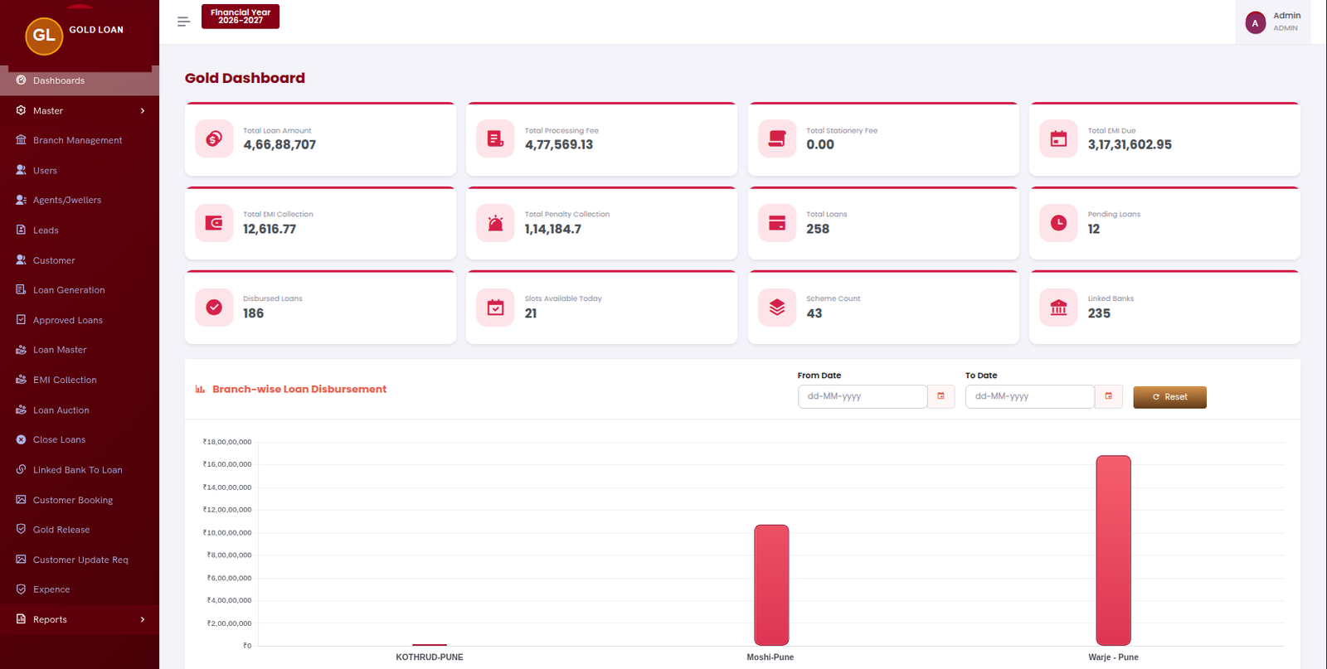
Task: Open the From Date calendar picker icon
Action: (941, 396)
